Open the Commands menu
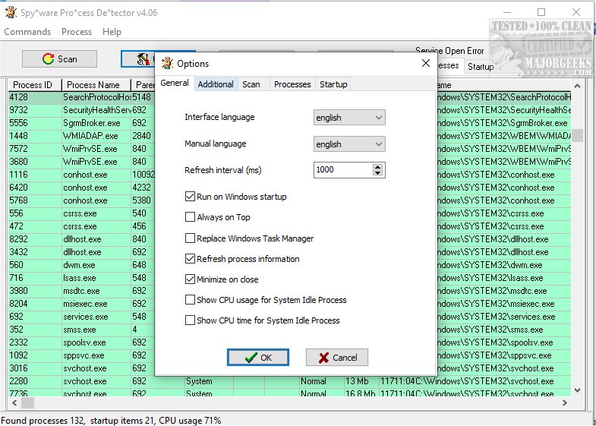The image size is (596, 426). coord(27,32)
